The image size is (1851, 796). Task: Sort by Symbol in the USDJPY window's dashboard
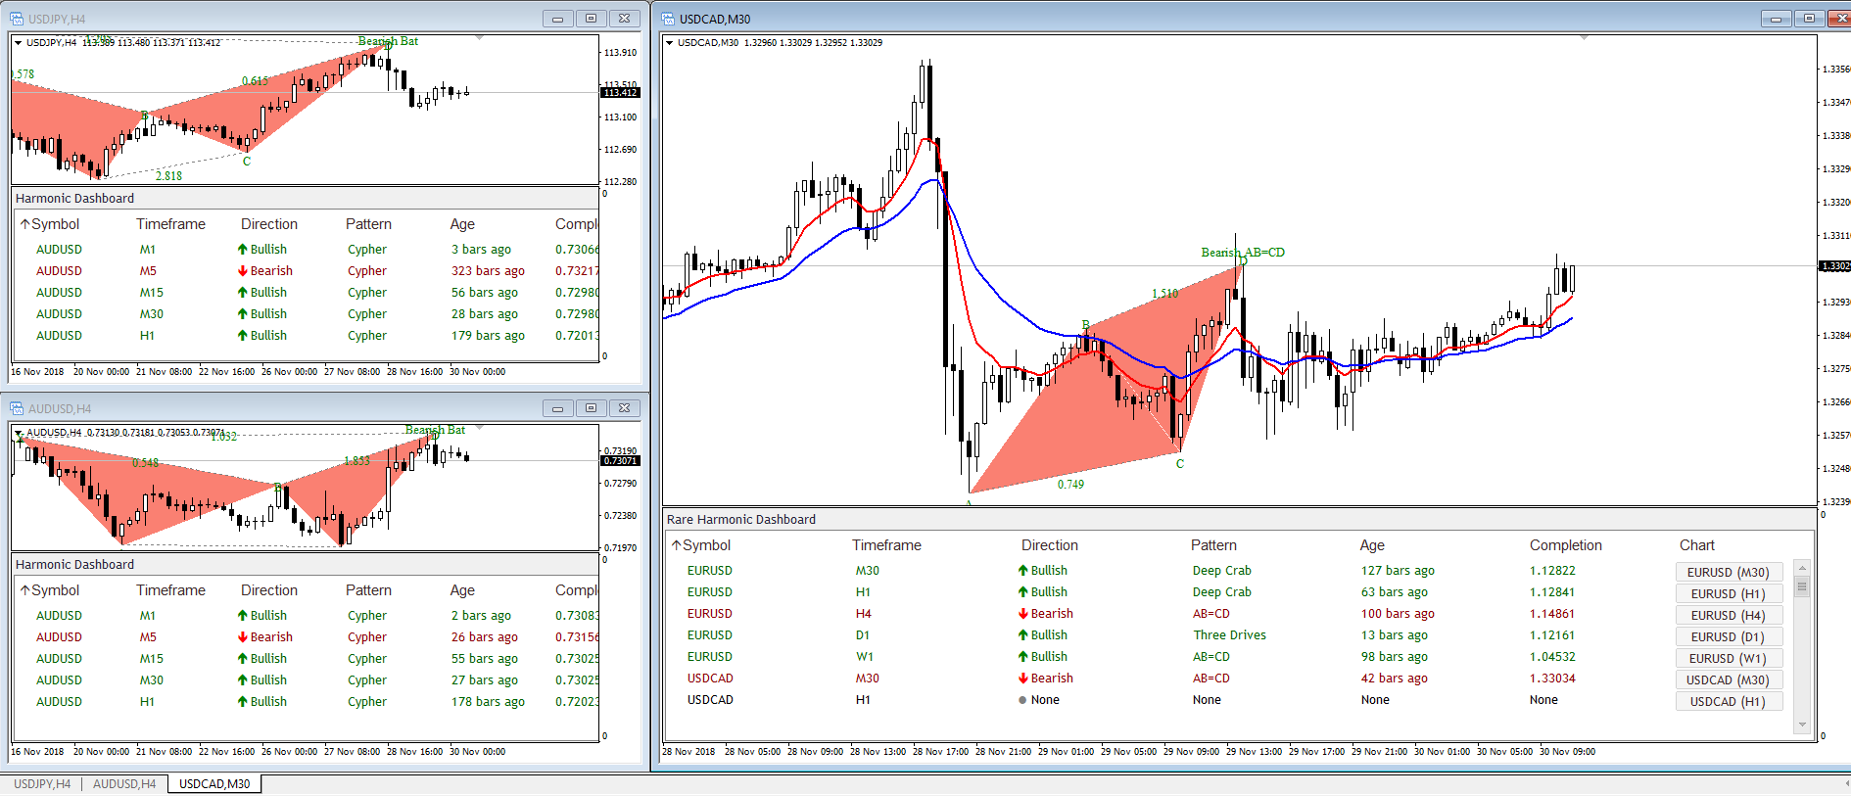50,224
